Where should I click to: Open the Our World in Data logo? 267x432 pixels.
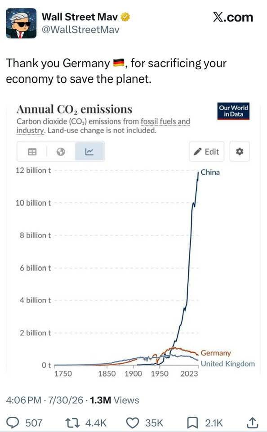click(x=233, y=111)
